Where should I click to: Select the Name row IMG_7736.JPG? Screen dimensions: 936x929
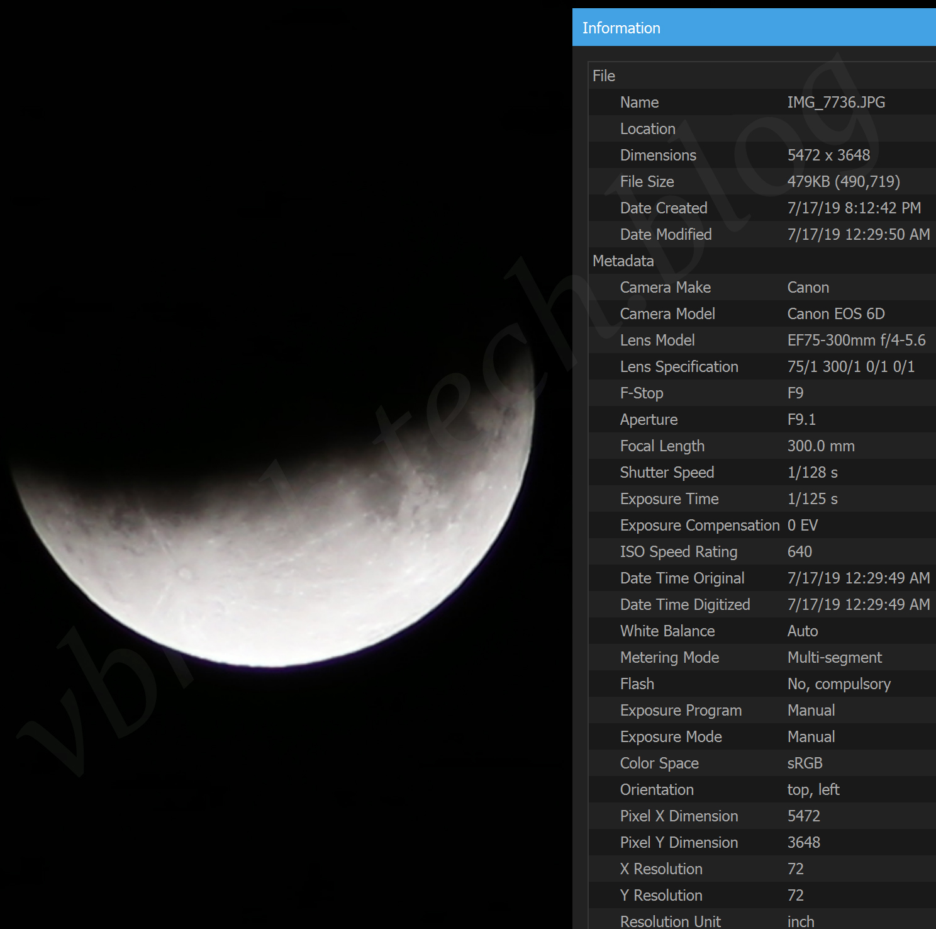click(x=761, y=103)
